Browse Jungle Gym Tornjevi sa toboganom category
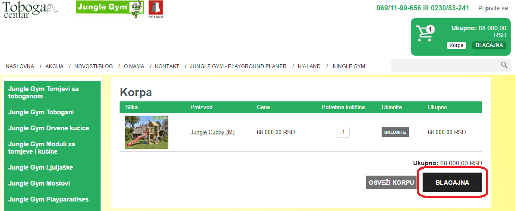The width and height of the screenshot is (515, 211). pyautogui.click(x=43, y=92)
